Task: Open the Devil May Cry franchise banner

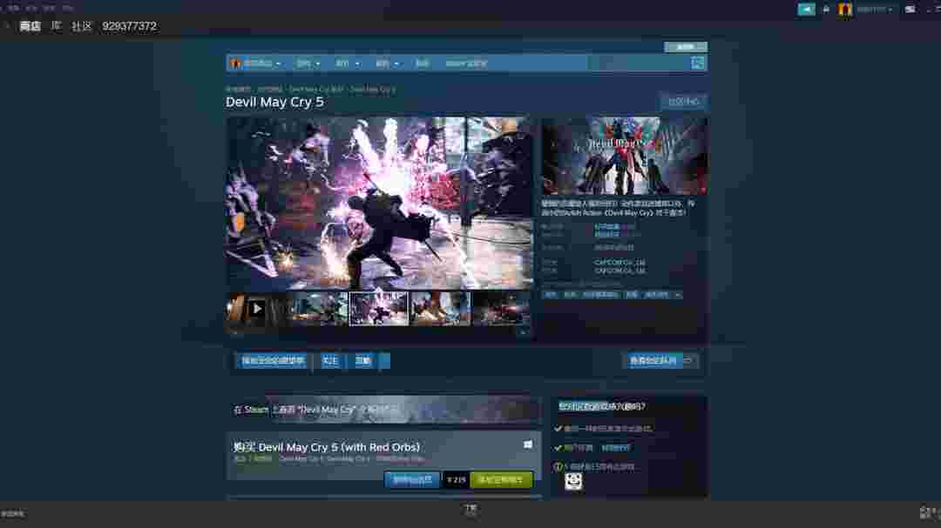Action: (x=384, y=410)
